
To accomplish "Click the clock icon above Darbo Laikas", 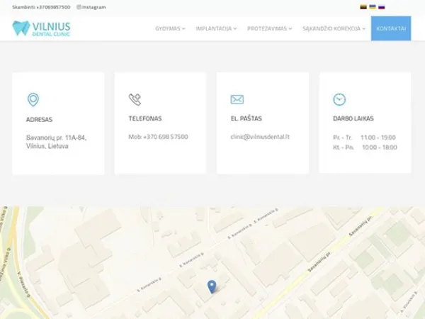I will (x=339, y=99).
